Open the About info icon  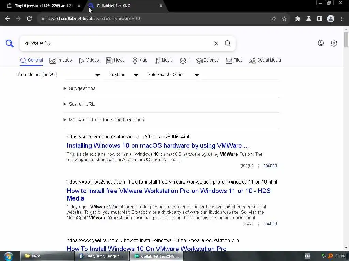point(321,43)
